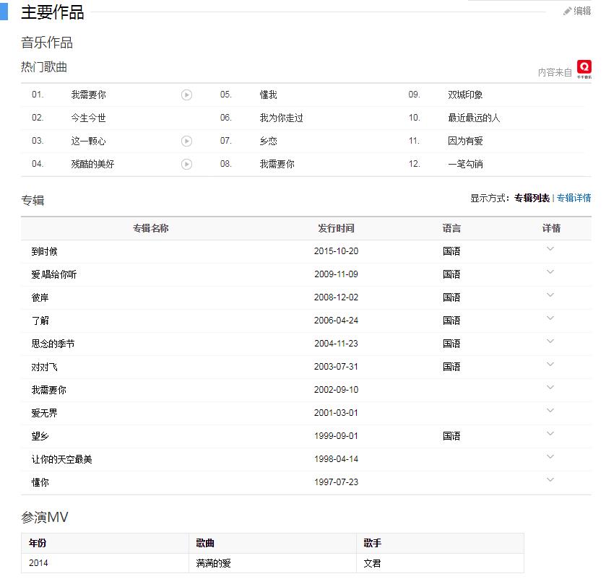Viewport: 606px width, 579px height.
Task: View the MV song 满满的爱
Action: (213, 562)
